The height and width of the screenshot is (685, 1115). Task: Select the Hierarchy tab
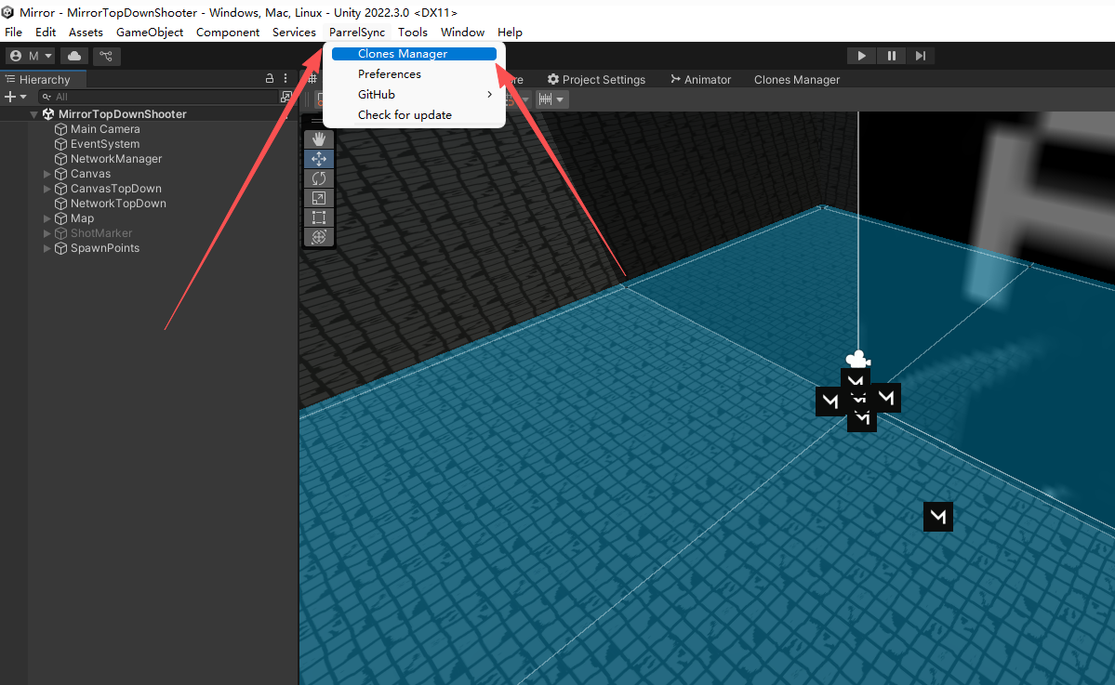(44, 79)
